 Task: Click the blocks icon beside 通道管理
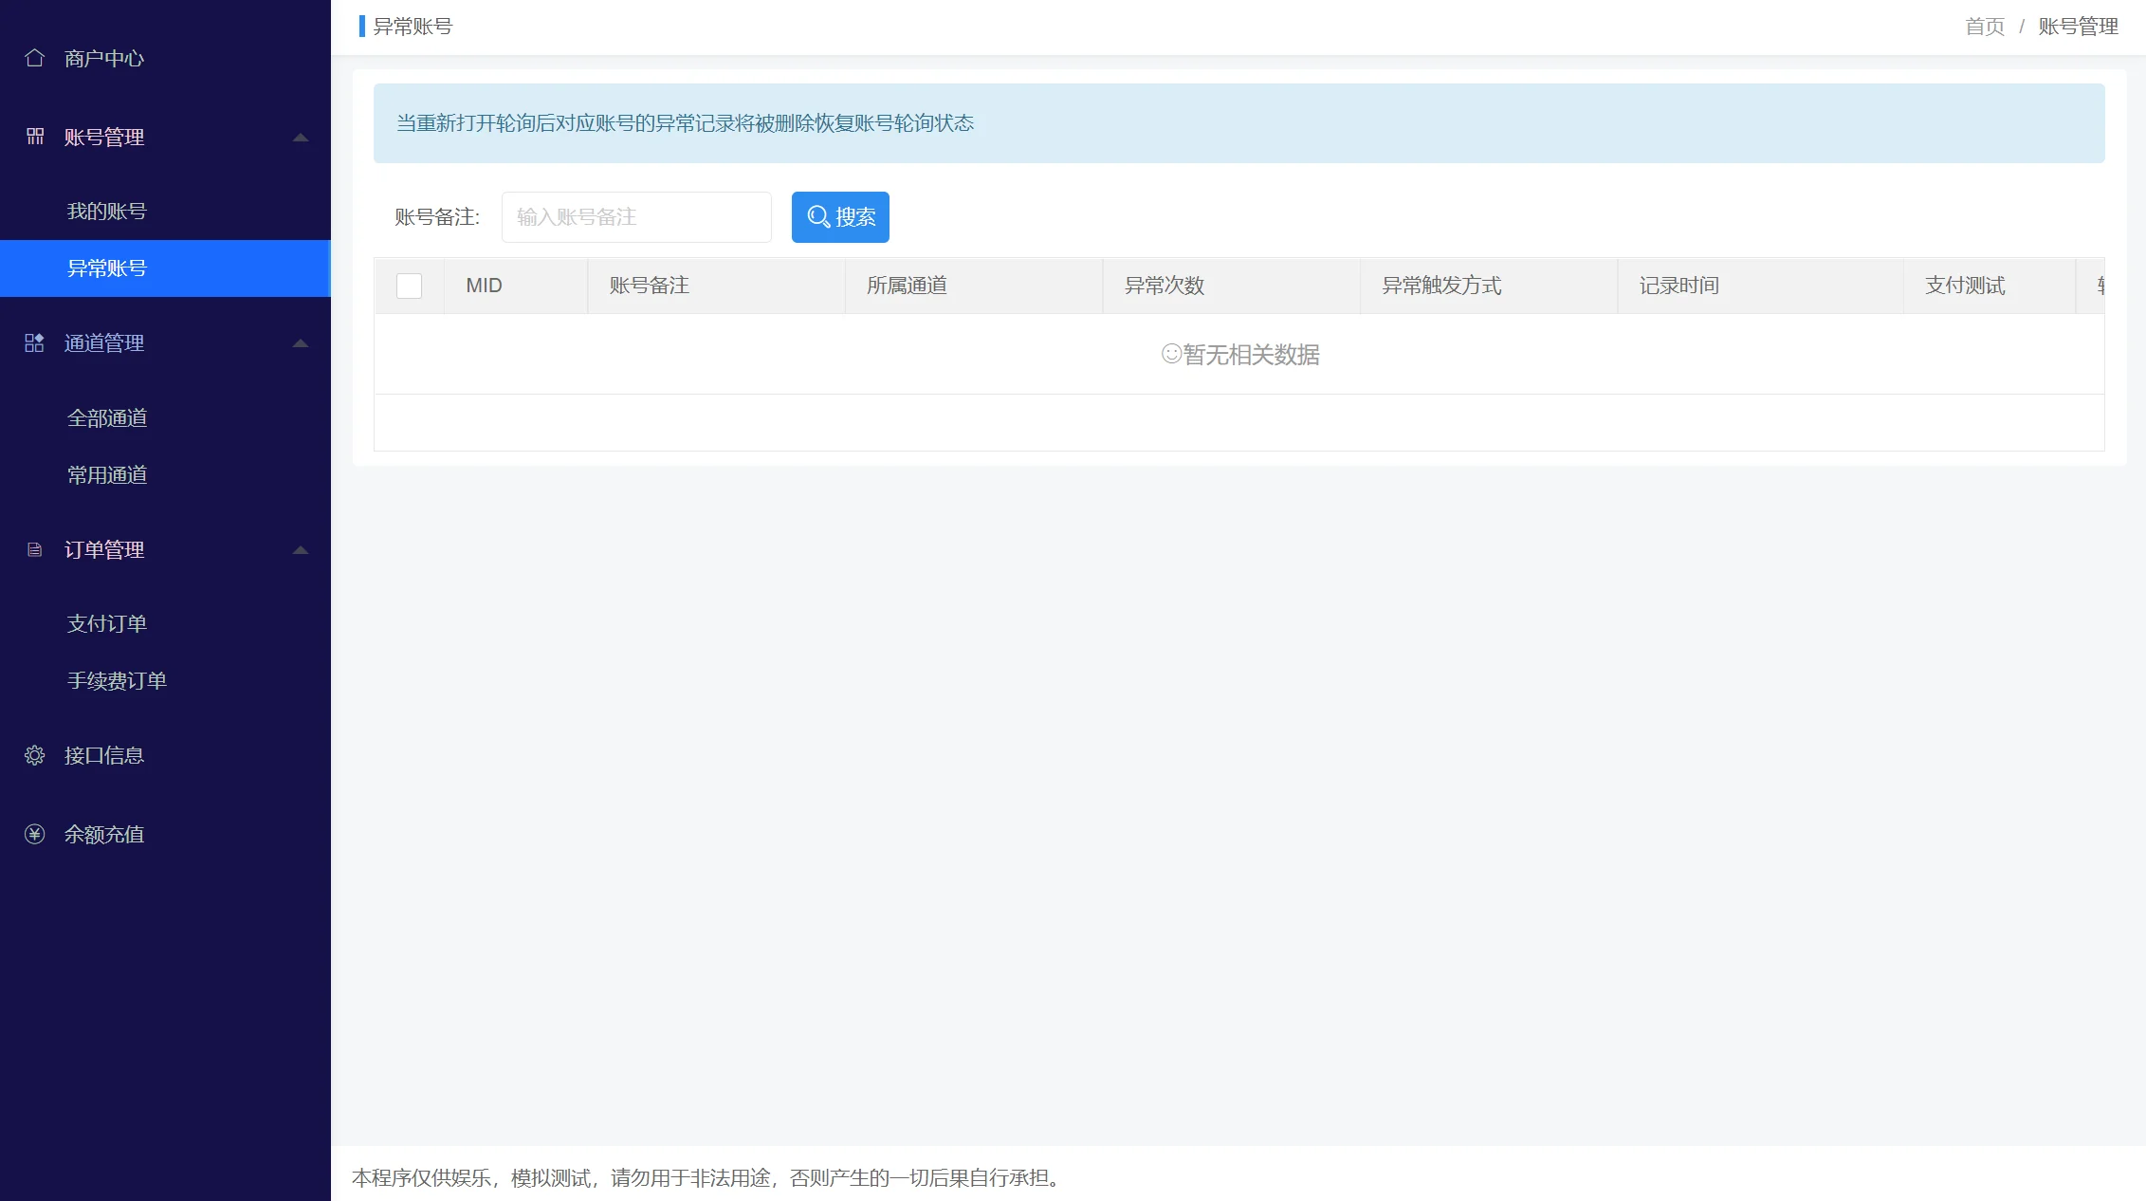pyautogui.click(x=35, y=342)
